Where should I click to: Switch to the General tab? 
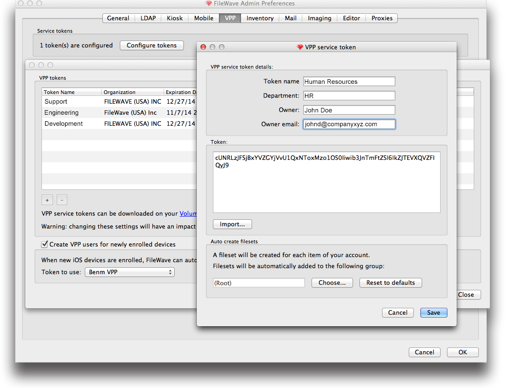coord(118,18)
